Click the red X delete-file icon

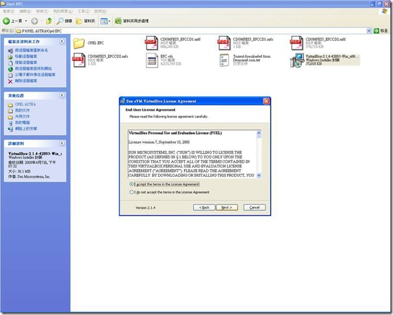click(x=10, y=81)
